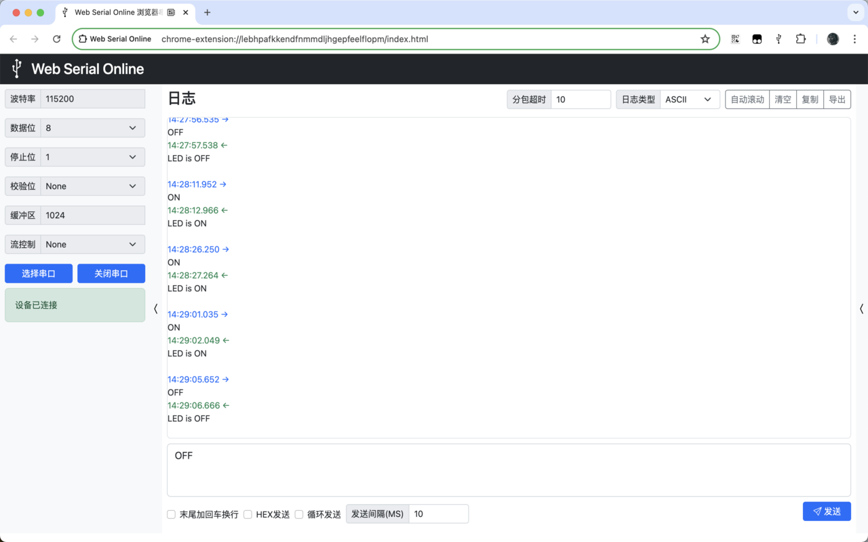Open the Chrome extensions puzzle icon
Image resolution: width=868 pixels, height=542 pixels.
[x=801, y=39]
